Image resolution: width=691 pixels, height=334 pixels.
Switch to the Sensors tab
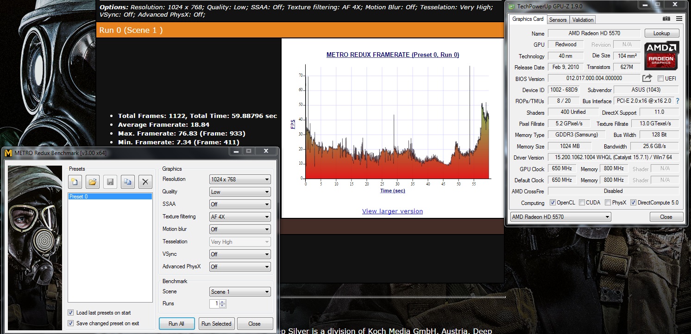point(558,19)
